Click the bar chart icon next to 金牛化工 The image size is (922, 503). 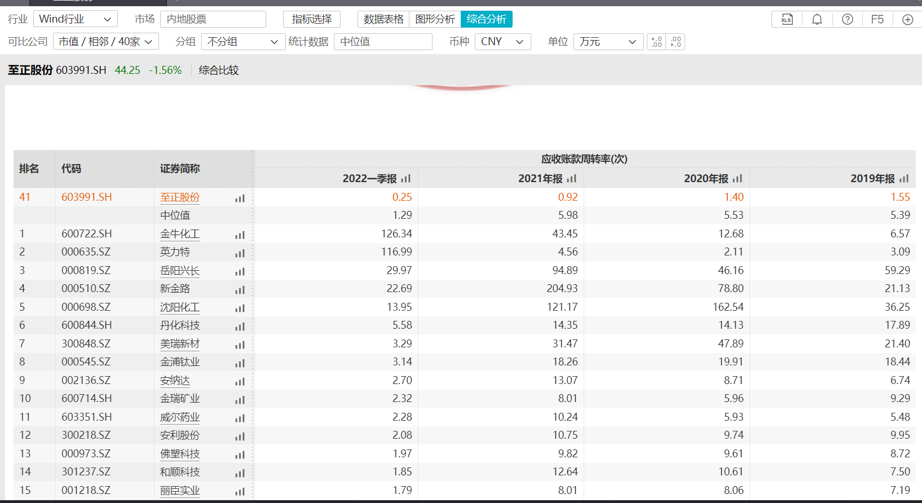pos(240,235)
